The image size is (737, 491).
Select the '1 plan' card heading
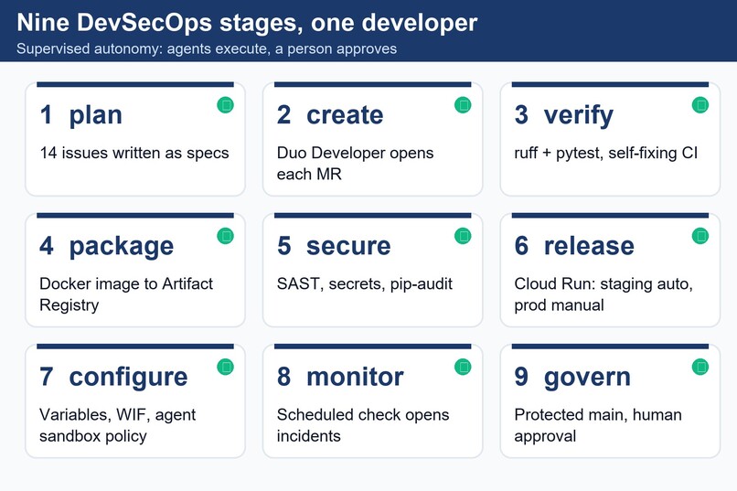[80, 115]
